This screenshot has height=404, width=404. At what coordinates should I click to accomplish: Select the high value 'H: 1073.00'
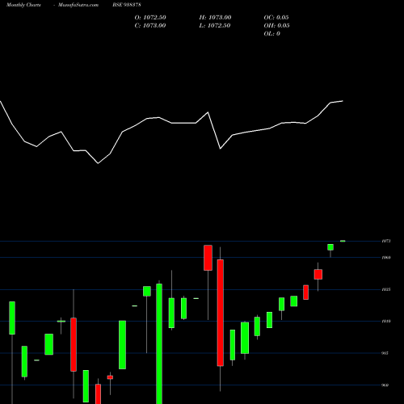215,18
